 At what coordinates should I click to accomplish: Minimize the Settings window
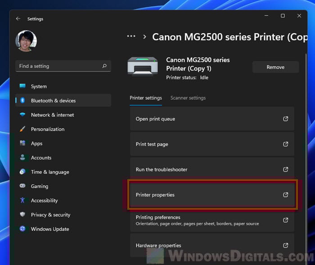[266, 16]
